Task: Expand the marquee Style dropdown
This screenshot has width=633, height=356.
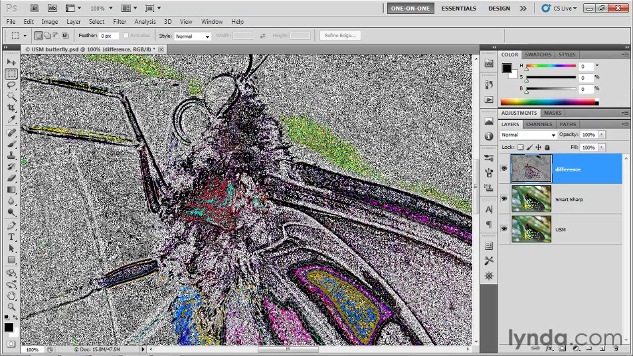Action: click(x=192, y=36)
